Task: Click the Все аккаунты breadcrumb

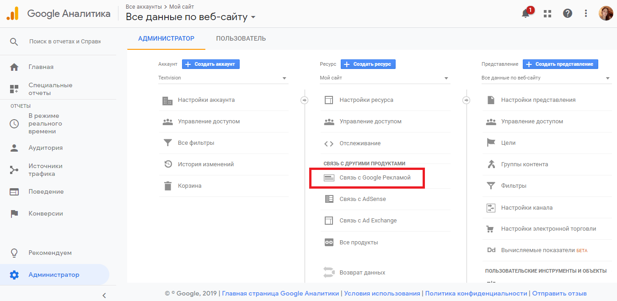Action: pos(144,7)
